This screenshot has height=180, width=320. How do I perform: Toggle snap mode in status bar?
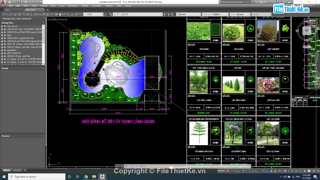(x=232, y=171)
